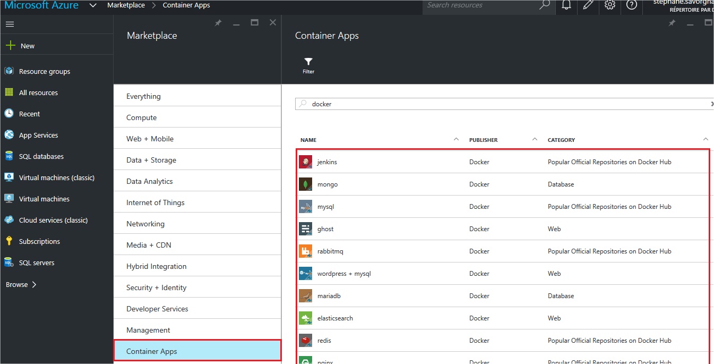Viewport: 714px width, 364px height.
Task: Select Security + Identity category
Action: [x=197, y=287]
